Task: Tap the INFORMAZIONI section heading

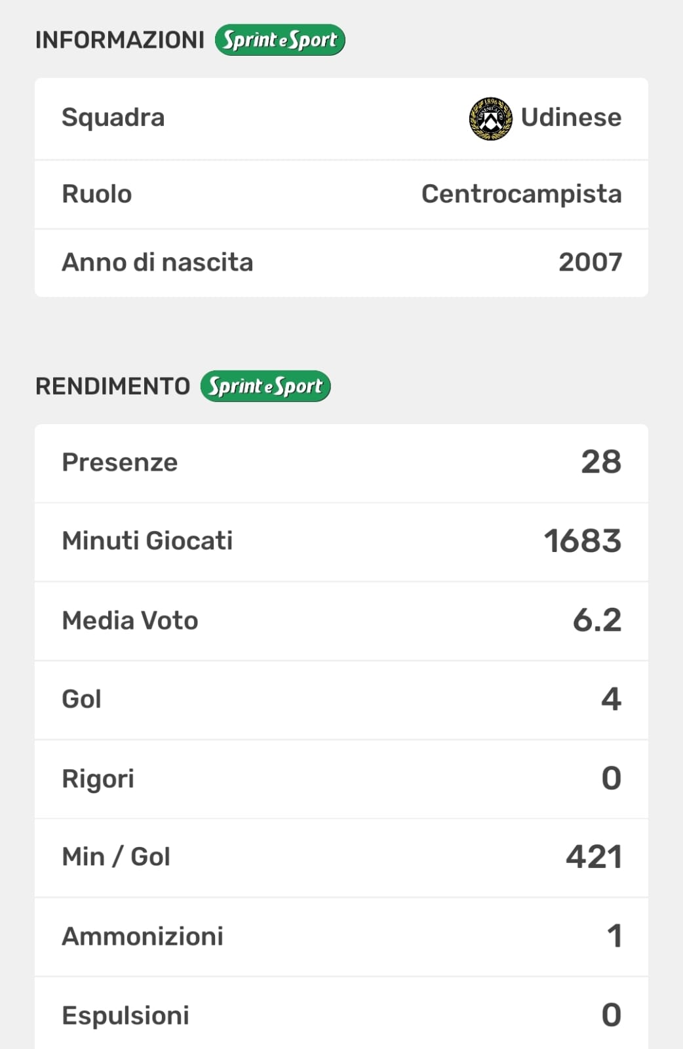Action: [120, 40]
